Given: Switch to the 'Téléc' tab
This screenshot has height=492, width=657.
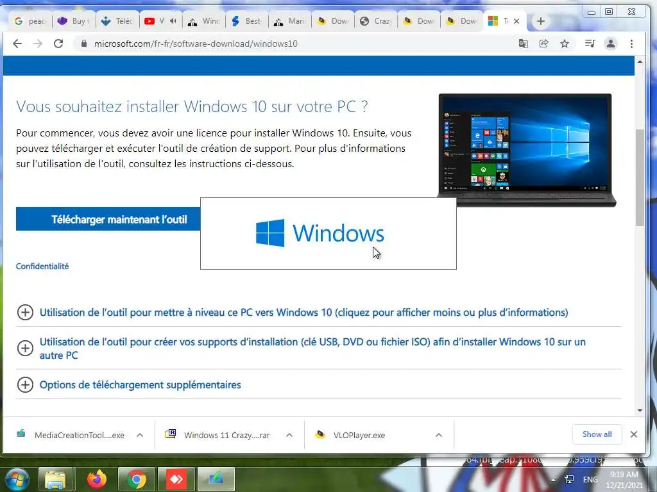Looking at the screenshot, I should (x=118, y=21).
